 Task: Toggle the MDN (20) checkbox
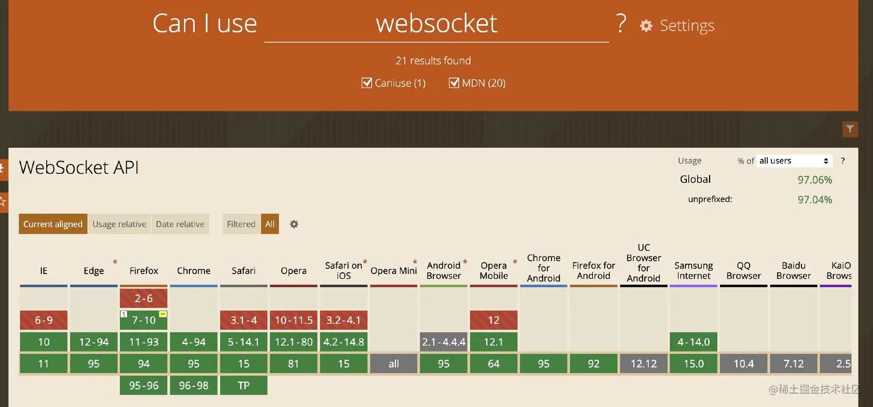click(454, 83)
